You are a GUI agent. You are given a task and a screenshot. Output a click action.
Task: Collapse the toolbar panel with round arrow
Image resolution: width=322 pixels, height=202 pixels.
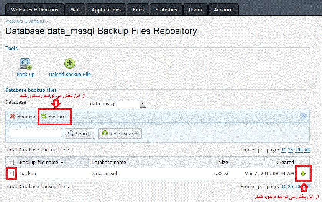(303, 116)
